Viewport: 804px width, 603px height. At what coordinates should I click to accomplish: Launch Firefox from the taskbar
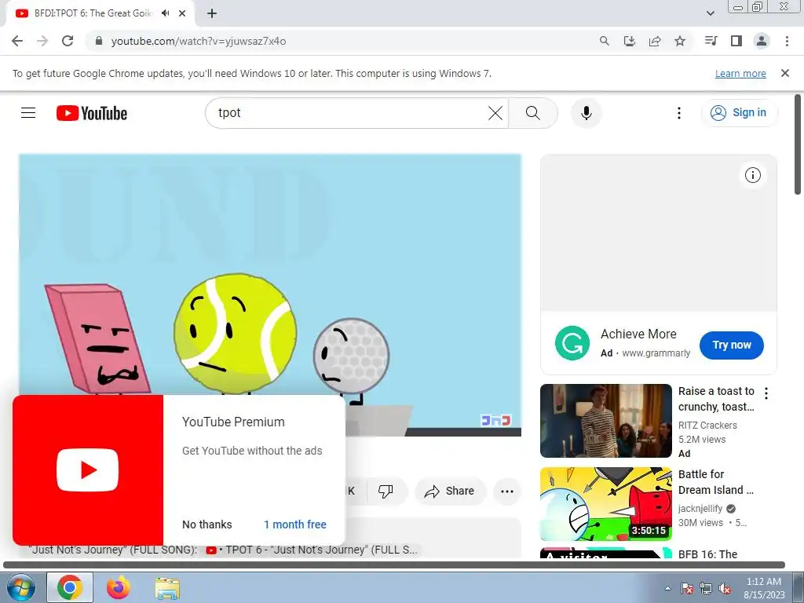pos(119,587)
